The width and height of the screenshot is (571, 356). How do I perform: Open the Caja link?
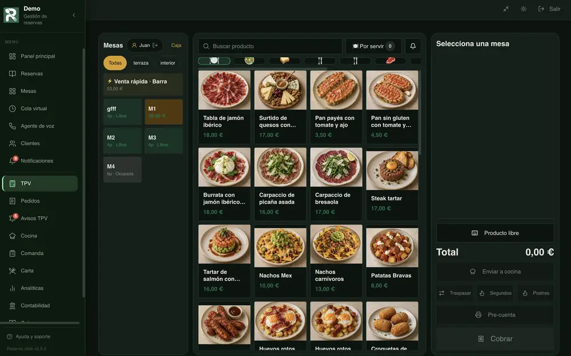coord(176,45)
